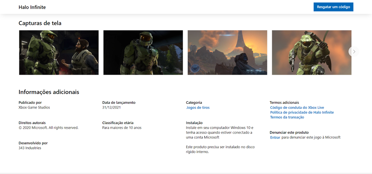
Task: Click the Classificação etária label
Action: 118,123
